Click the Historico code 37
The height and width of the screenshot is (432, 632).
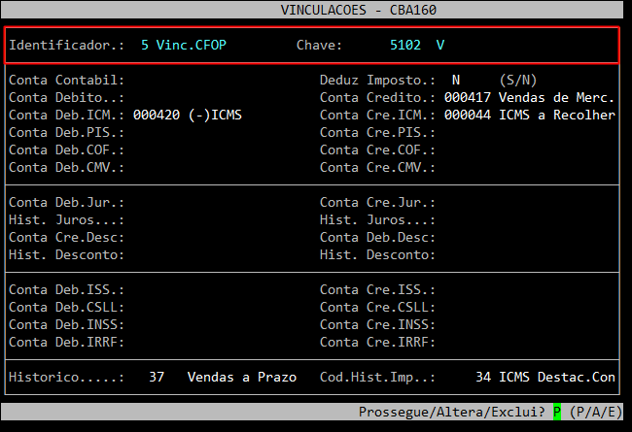coord(157,377)
